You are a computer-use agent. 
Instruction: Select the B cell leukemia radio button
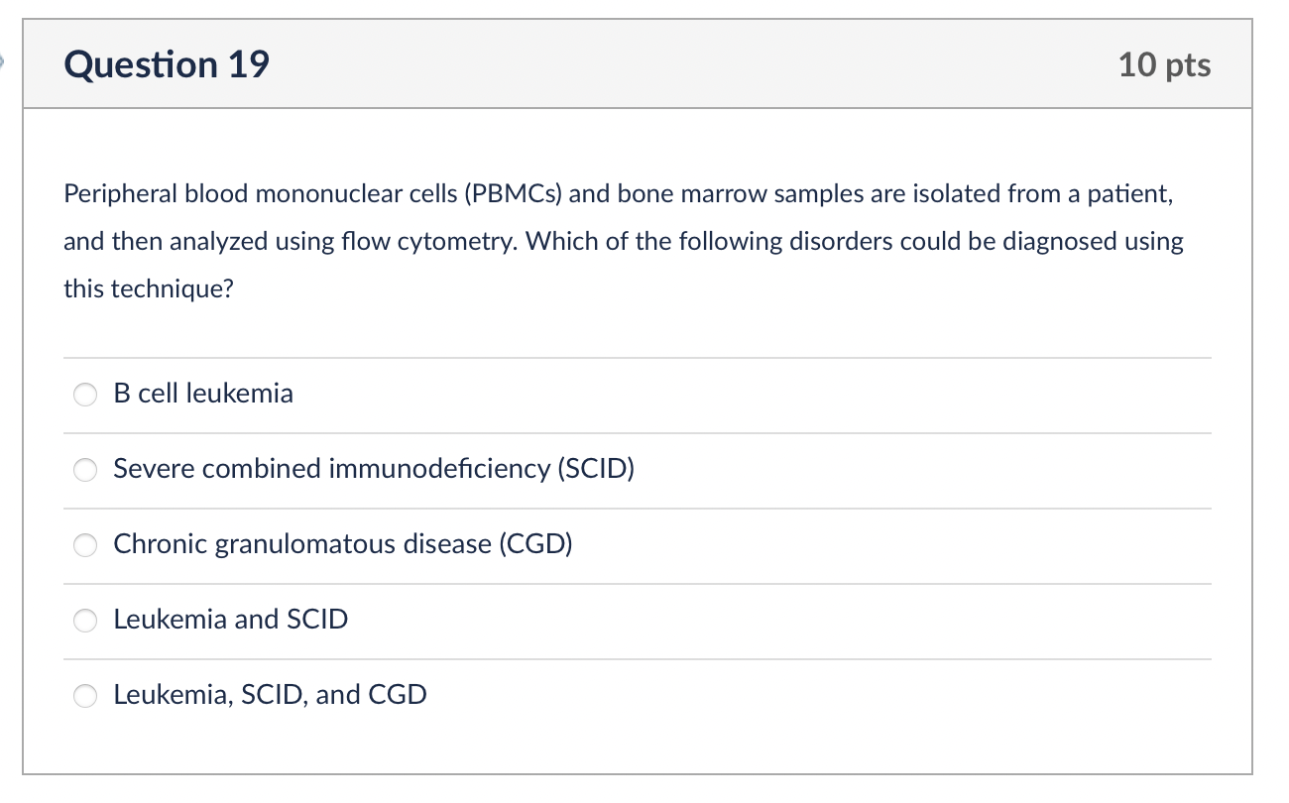86,396
